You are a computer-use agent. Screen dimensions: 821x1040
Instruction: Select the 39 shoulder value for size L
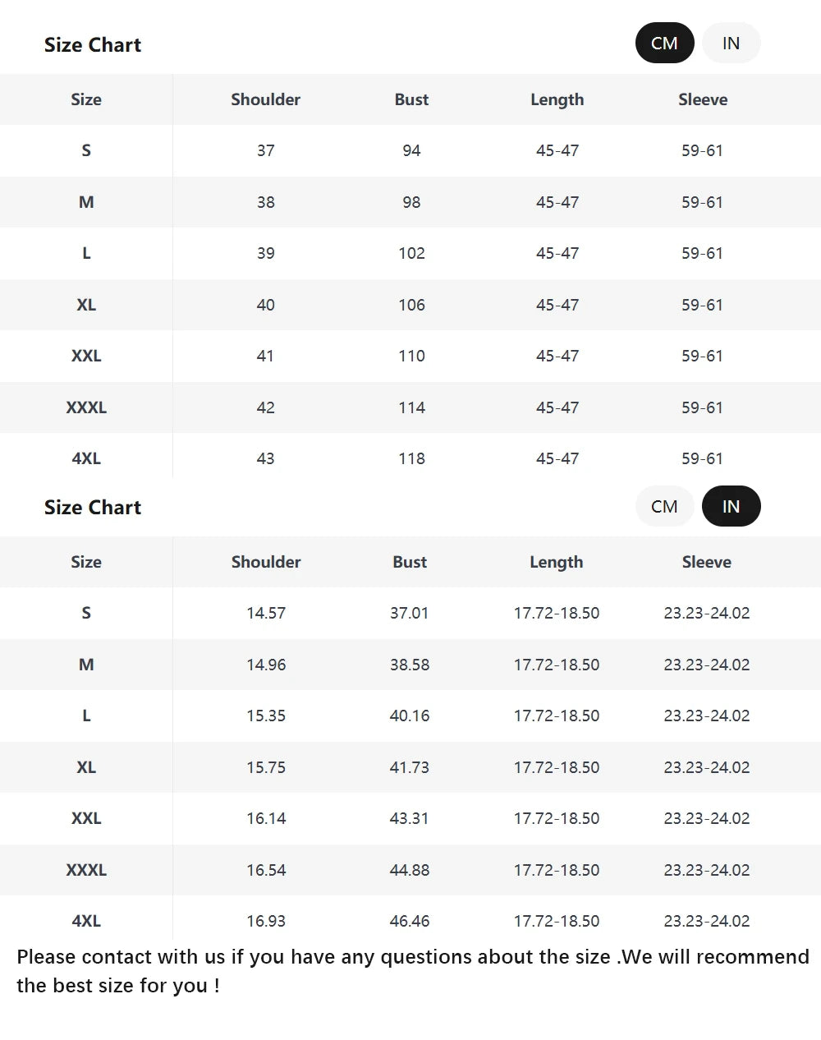265,253
